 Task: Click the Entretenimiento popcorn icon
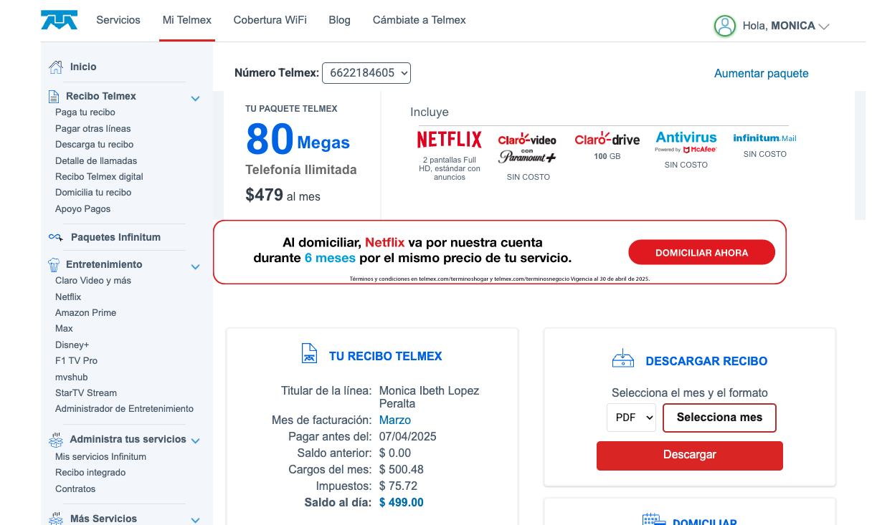[x=54, y=264]
